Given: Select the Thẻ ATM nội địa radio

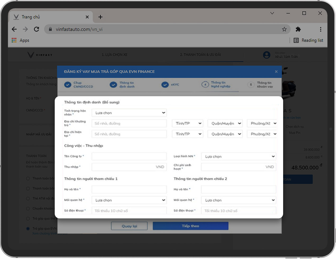Looking at the screenshot, I should pyautogui.click(x=28, y=199).
